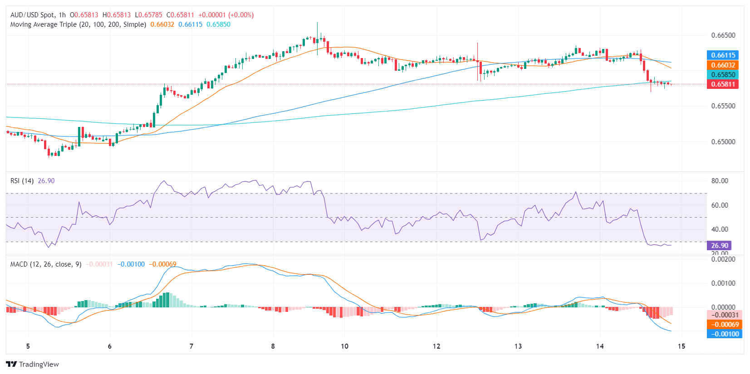Screen dimensions: 750x374
Task: Select the Moving Average Triple indicator legend
Action: pyautogui.click(x=78, y=24)
